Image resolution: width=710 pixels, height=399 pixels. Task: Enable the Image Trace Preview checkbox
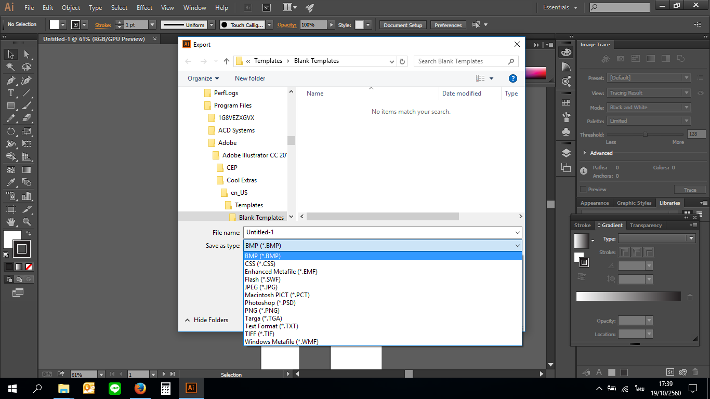click(x=583, y=189)
